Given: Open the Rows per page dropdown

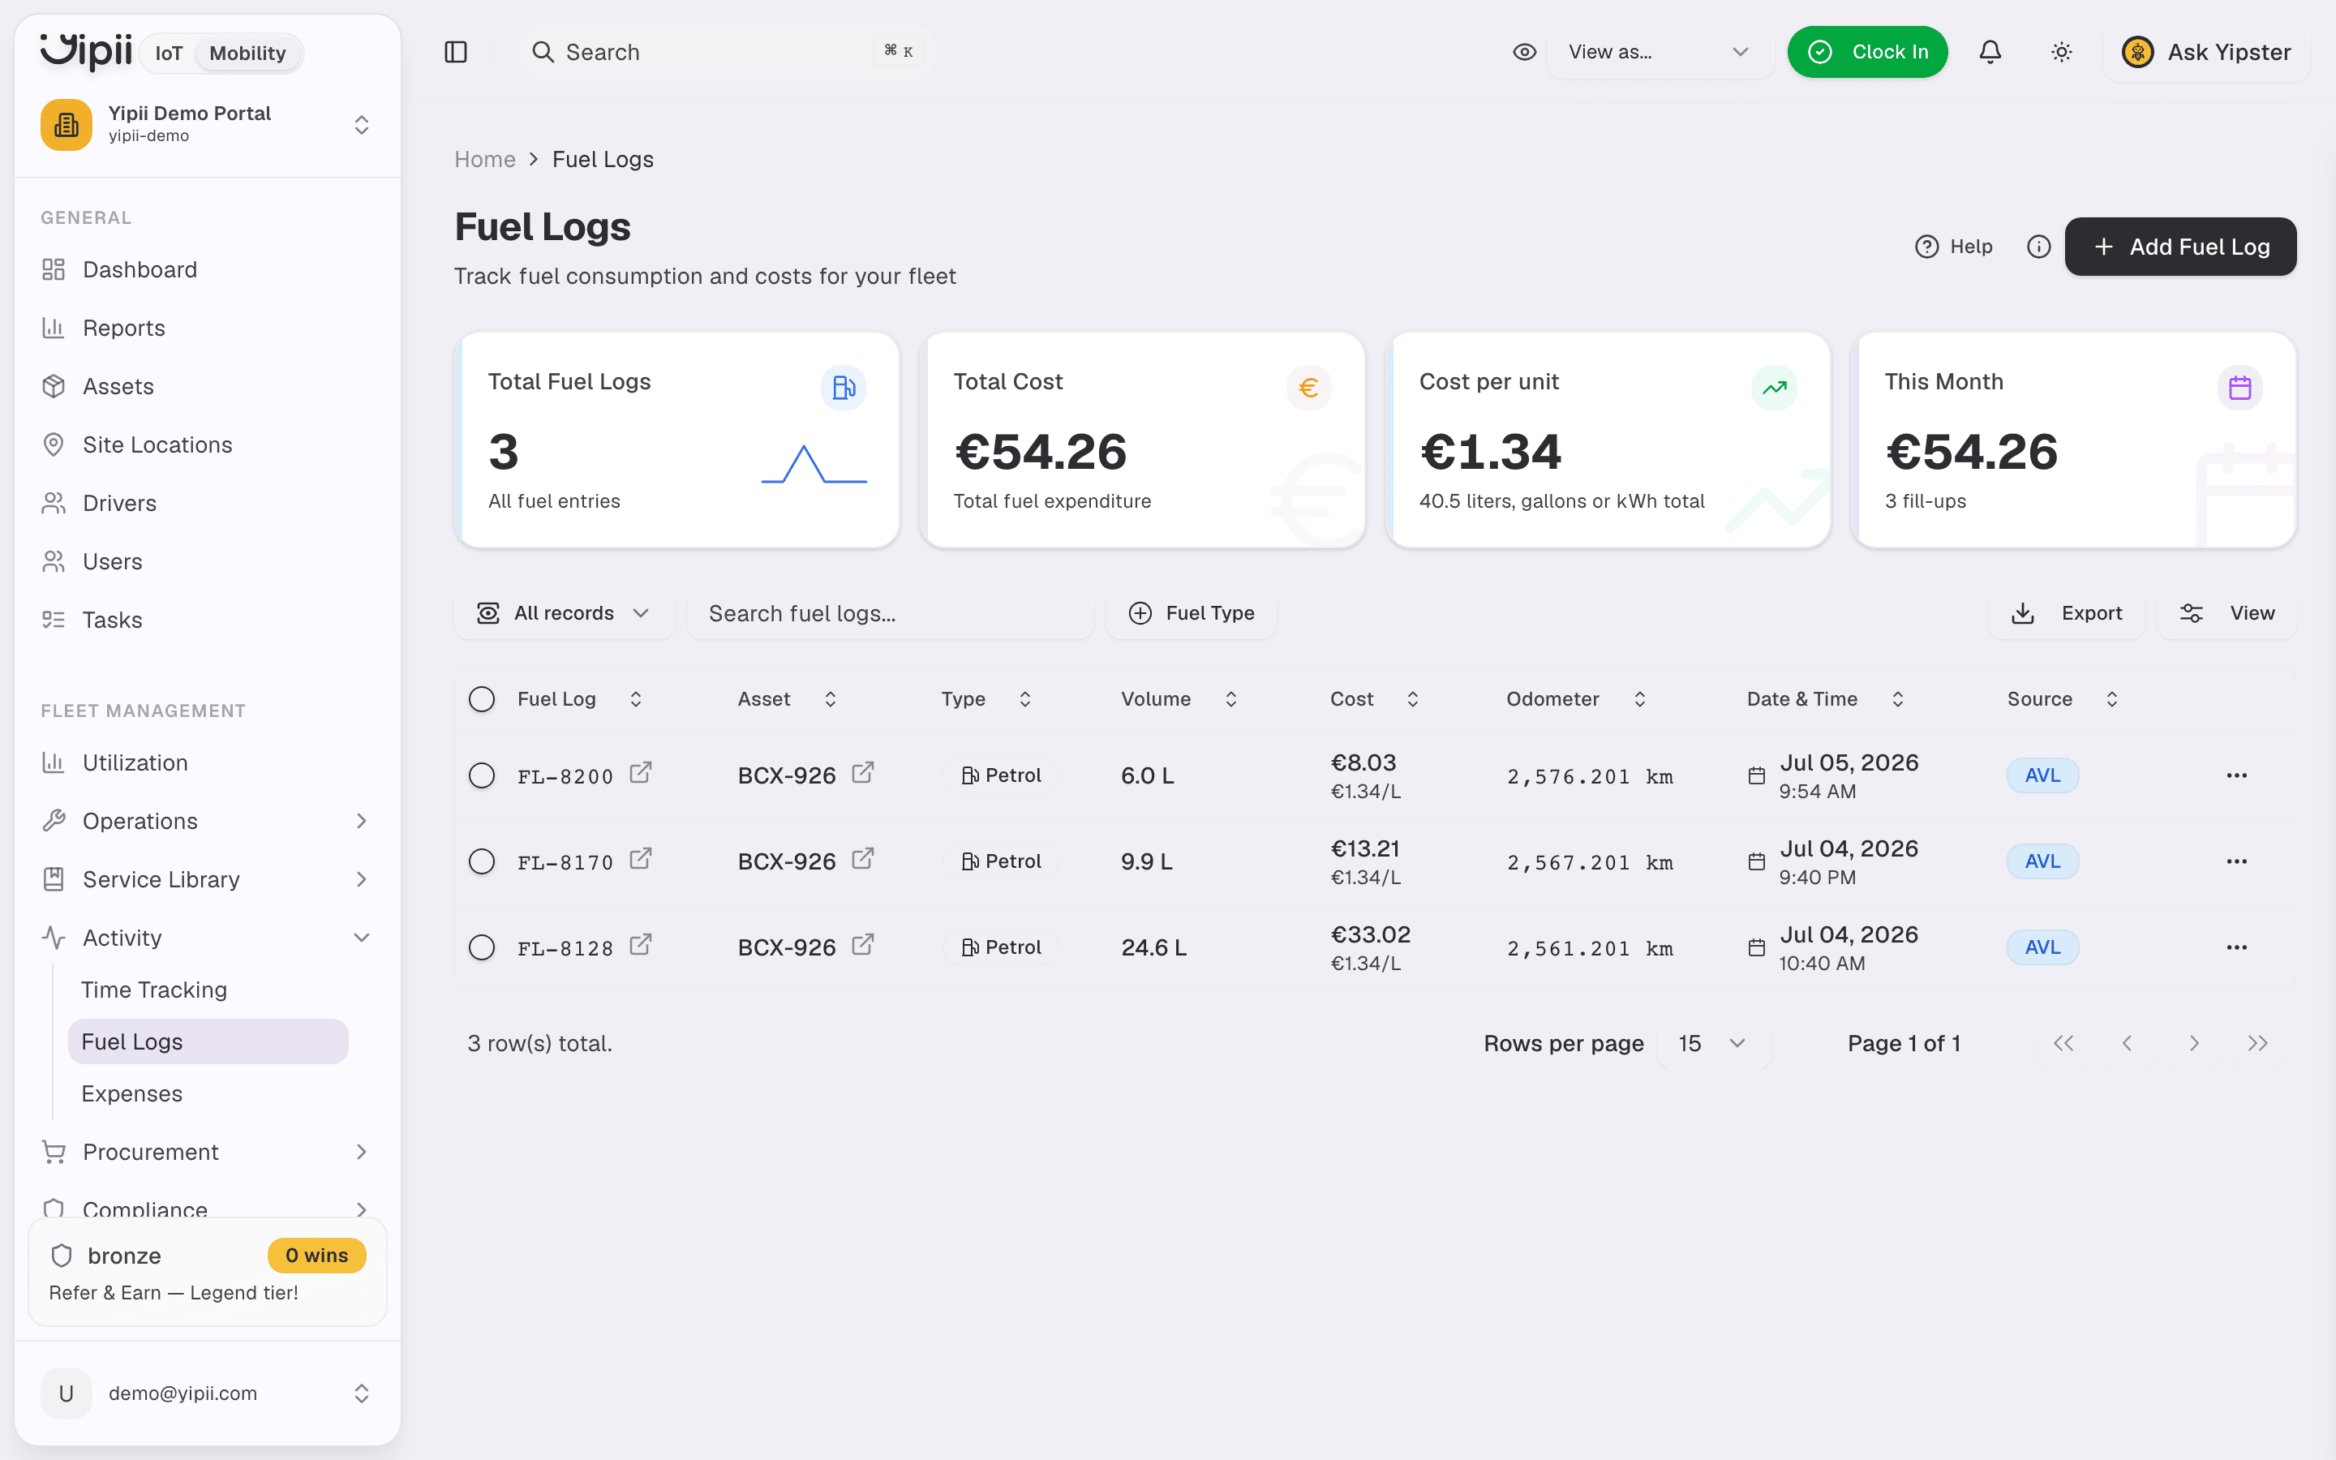Looking at the screenshot, I should point(1713,1043).
